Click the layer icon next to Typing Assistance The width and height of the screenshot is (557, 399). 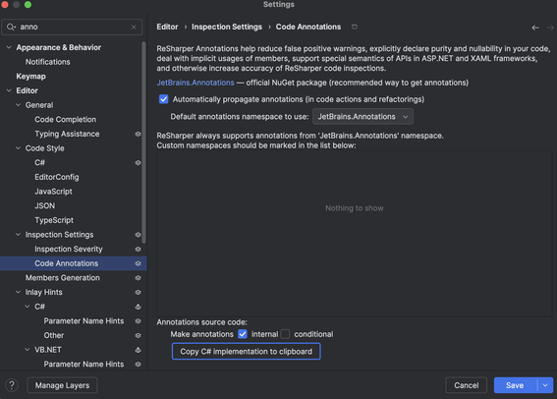[x=138, y=134]
